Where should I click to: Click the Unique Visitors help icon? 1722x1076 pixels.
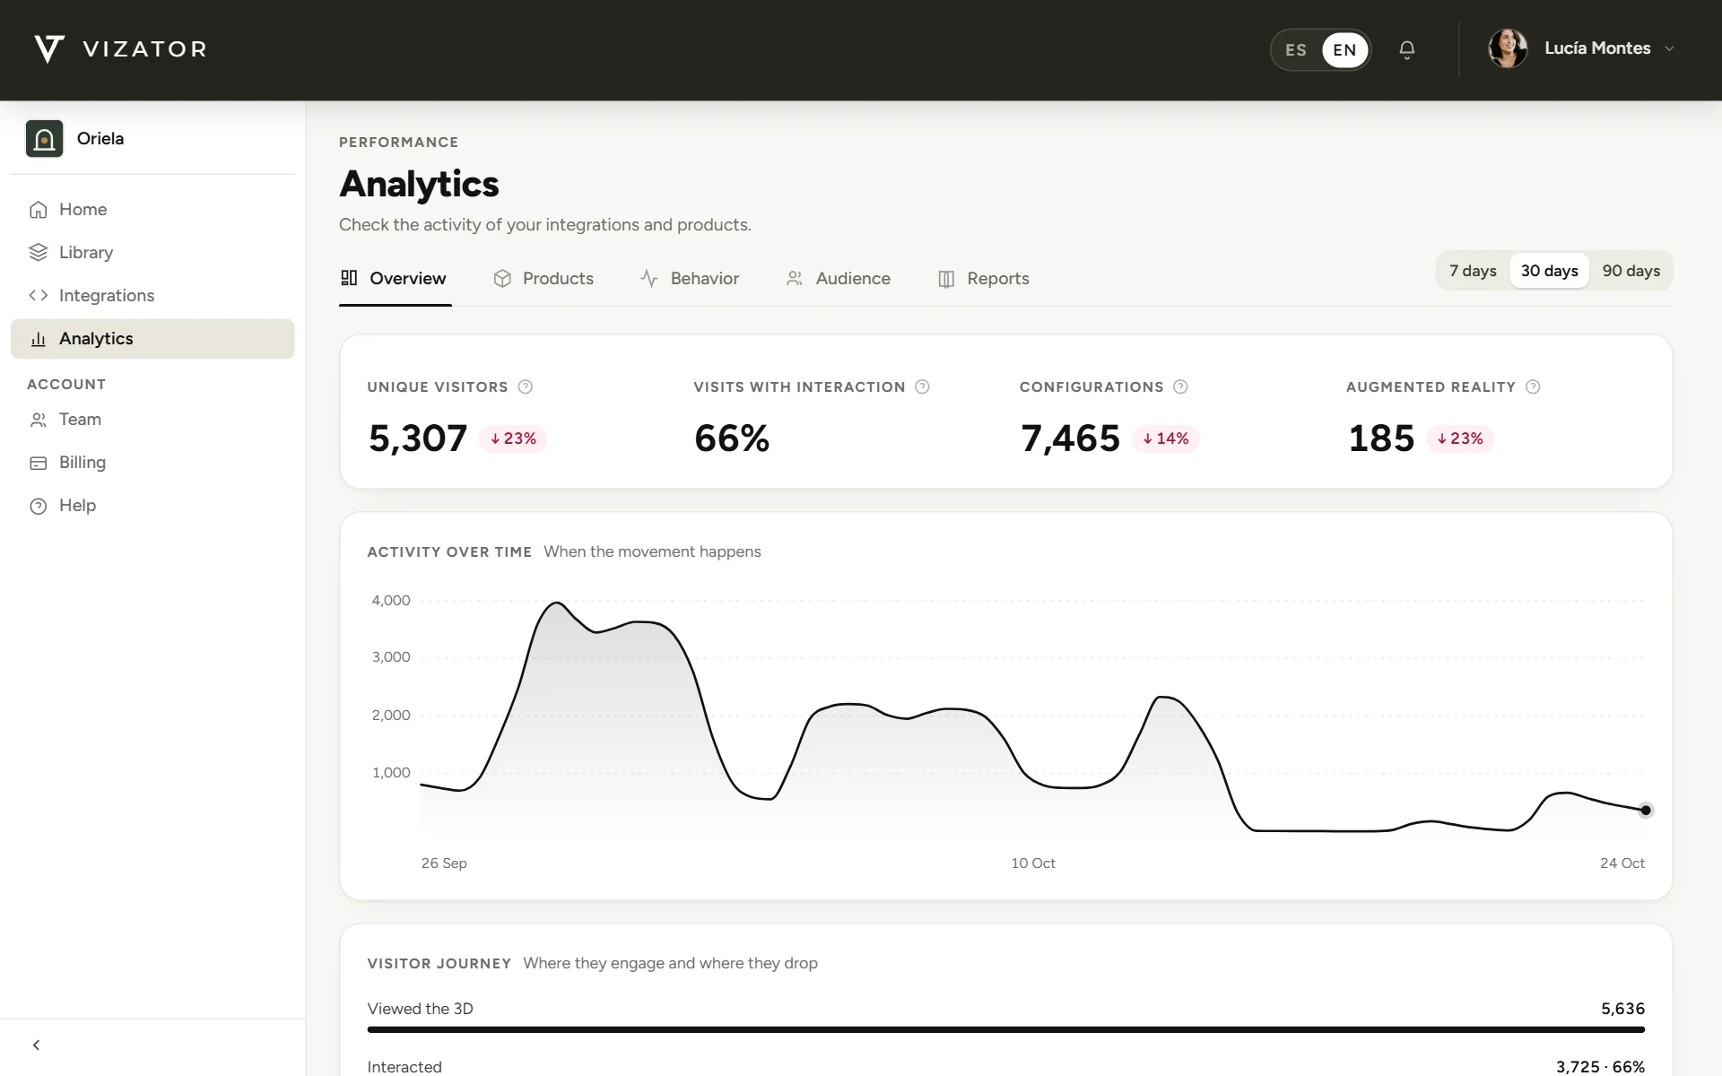click(526, 387)
